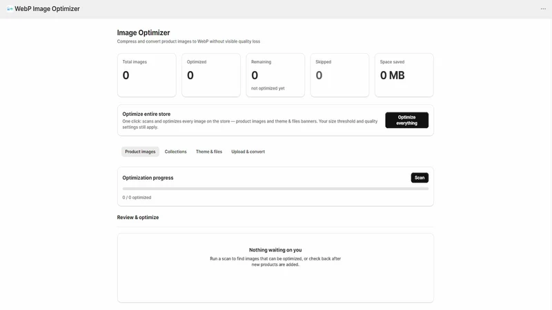Click the "0 / 0 optimized" status text
Image resolution: width=552 pixels, height=310 pixels.
click(x=137, y=198)
